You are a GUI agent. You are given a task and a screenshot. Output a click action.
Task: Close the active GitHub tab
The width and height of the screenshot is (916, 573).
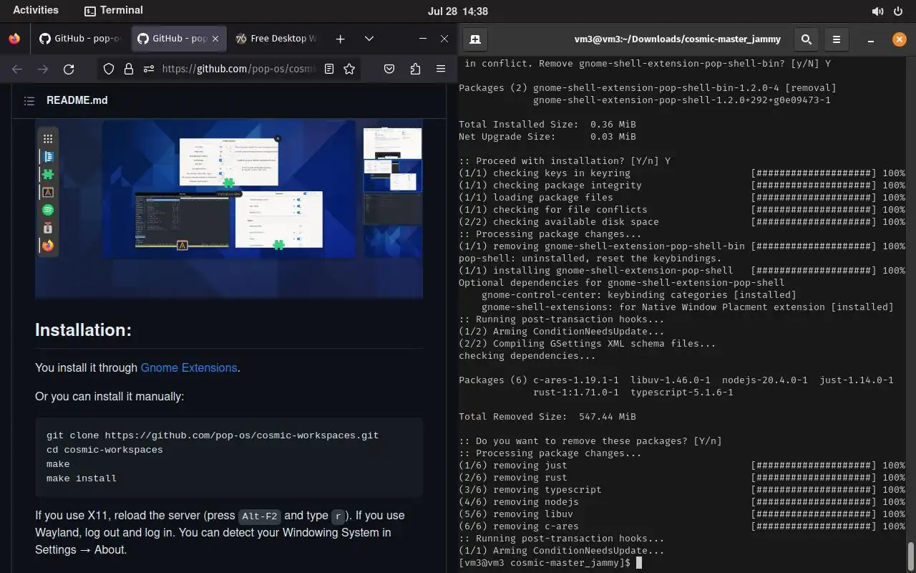pos(216,39)
